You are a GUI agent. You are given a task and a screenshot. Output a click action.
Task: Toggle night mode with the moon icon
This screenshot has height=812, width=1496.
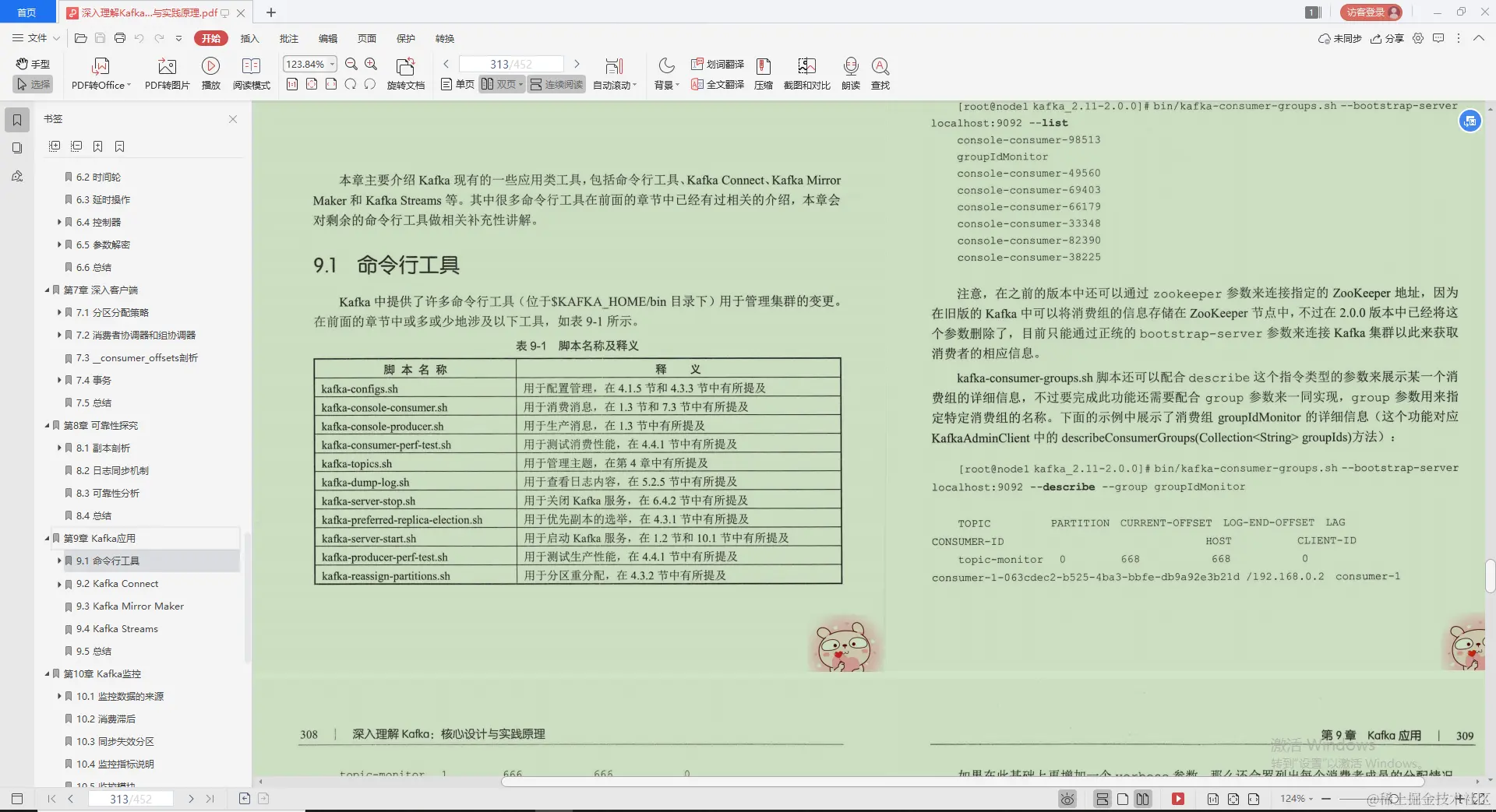click(x=665, y=65)
